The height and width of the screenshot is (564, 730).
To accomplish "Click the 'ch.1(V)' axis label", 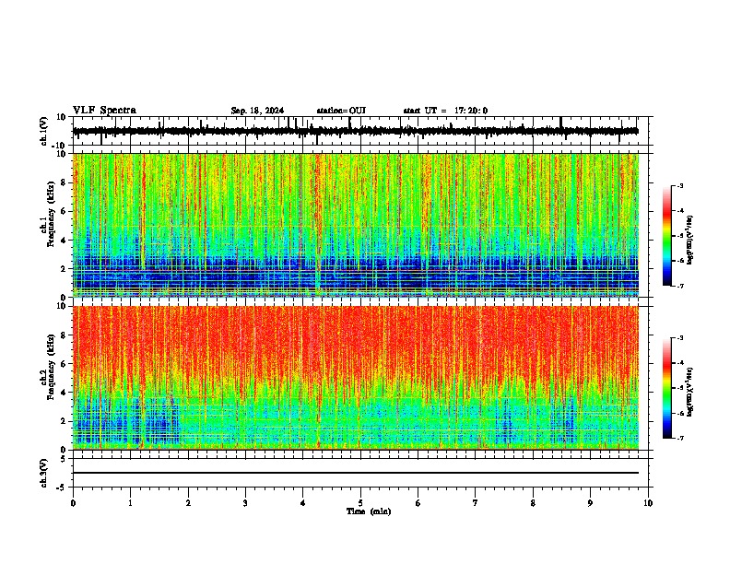I will (44, 132).
